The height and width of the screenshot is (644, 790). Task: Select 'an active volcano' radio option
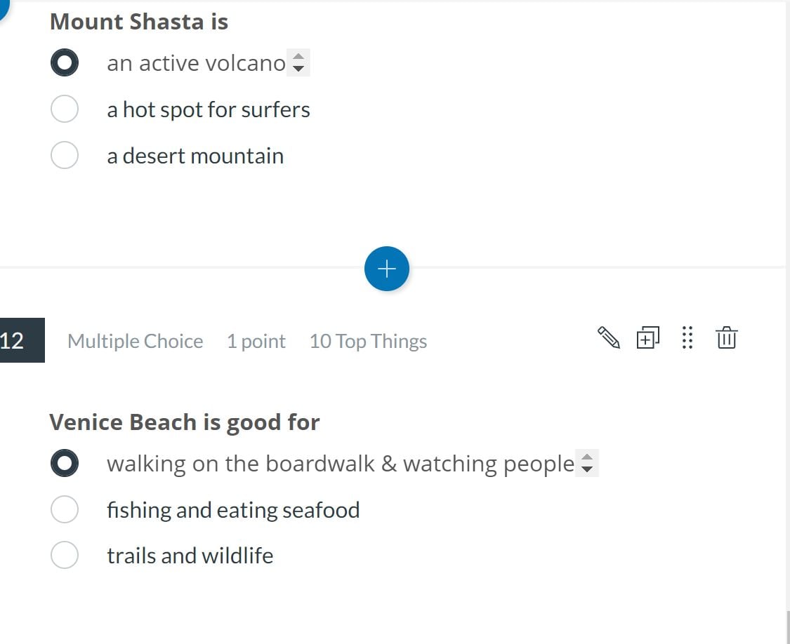pos(65,63)
